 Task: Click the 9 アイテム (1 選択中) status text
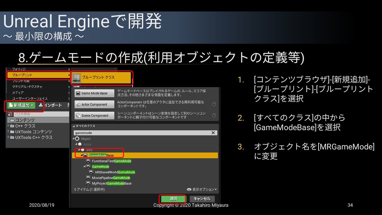tap(90, 189)
